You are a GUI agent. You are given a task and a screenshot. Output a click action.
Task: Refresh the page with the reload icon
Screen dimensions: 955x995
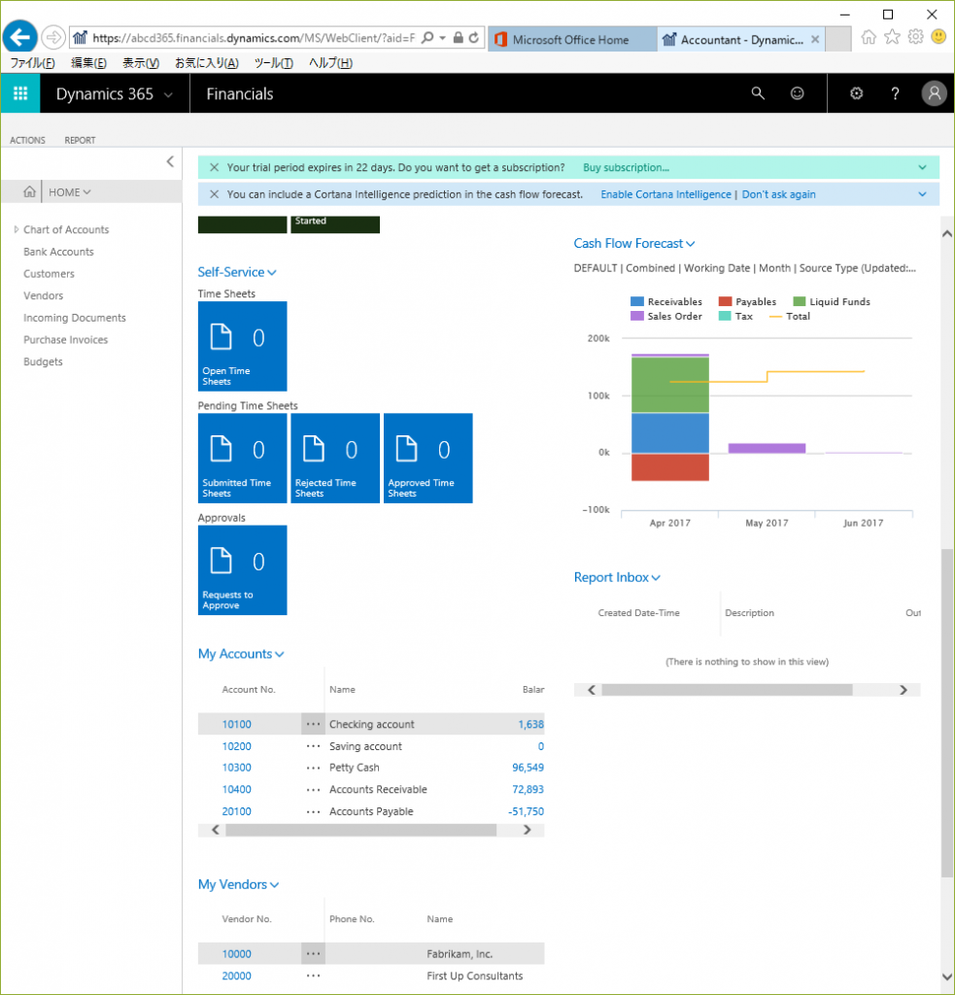[x=474, y=38]
